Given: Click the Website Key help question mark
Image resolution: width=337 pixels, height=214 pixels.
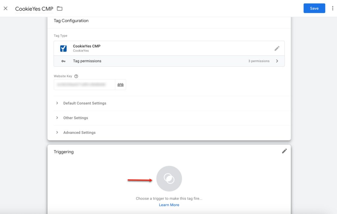Looking at the screenshot, I should (x=76, y=76).
